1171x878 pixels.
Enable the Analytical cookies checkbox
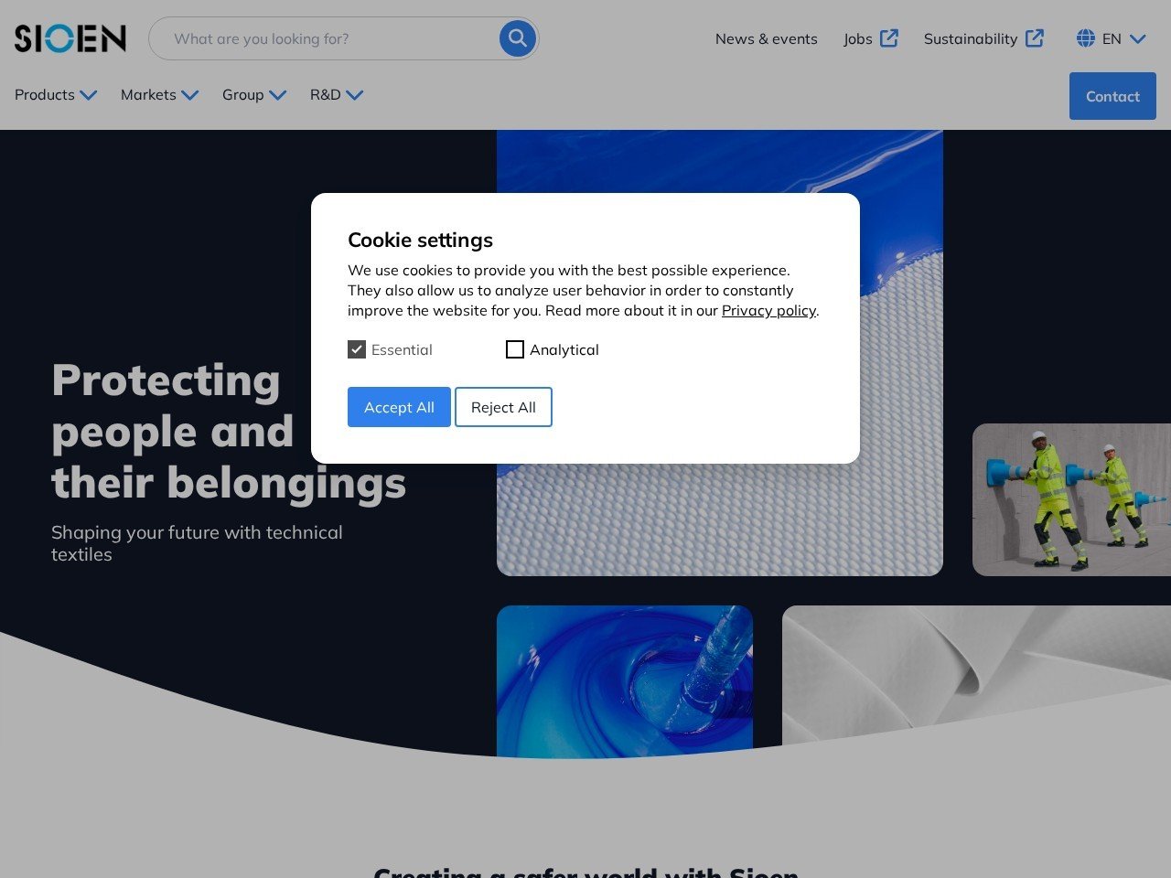pyautogui.click(x=515, y=349)
